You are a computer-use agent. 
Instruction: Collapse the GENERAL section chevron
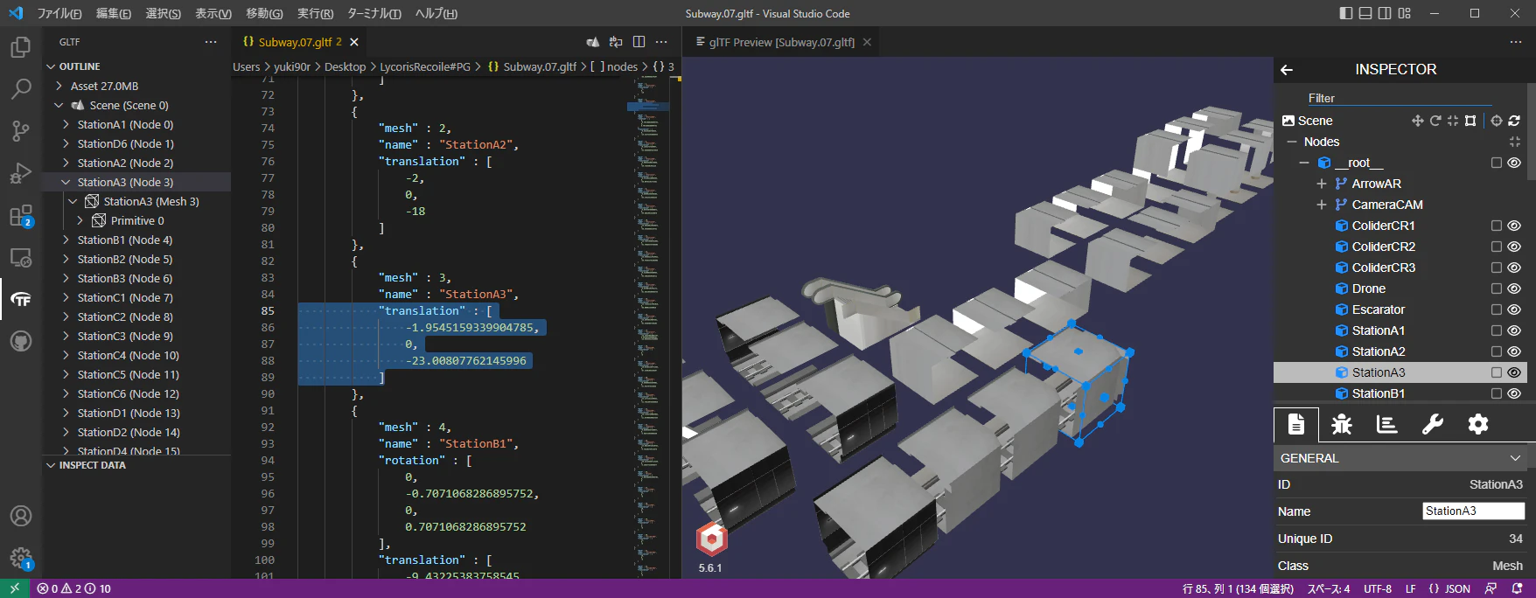1515,458
